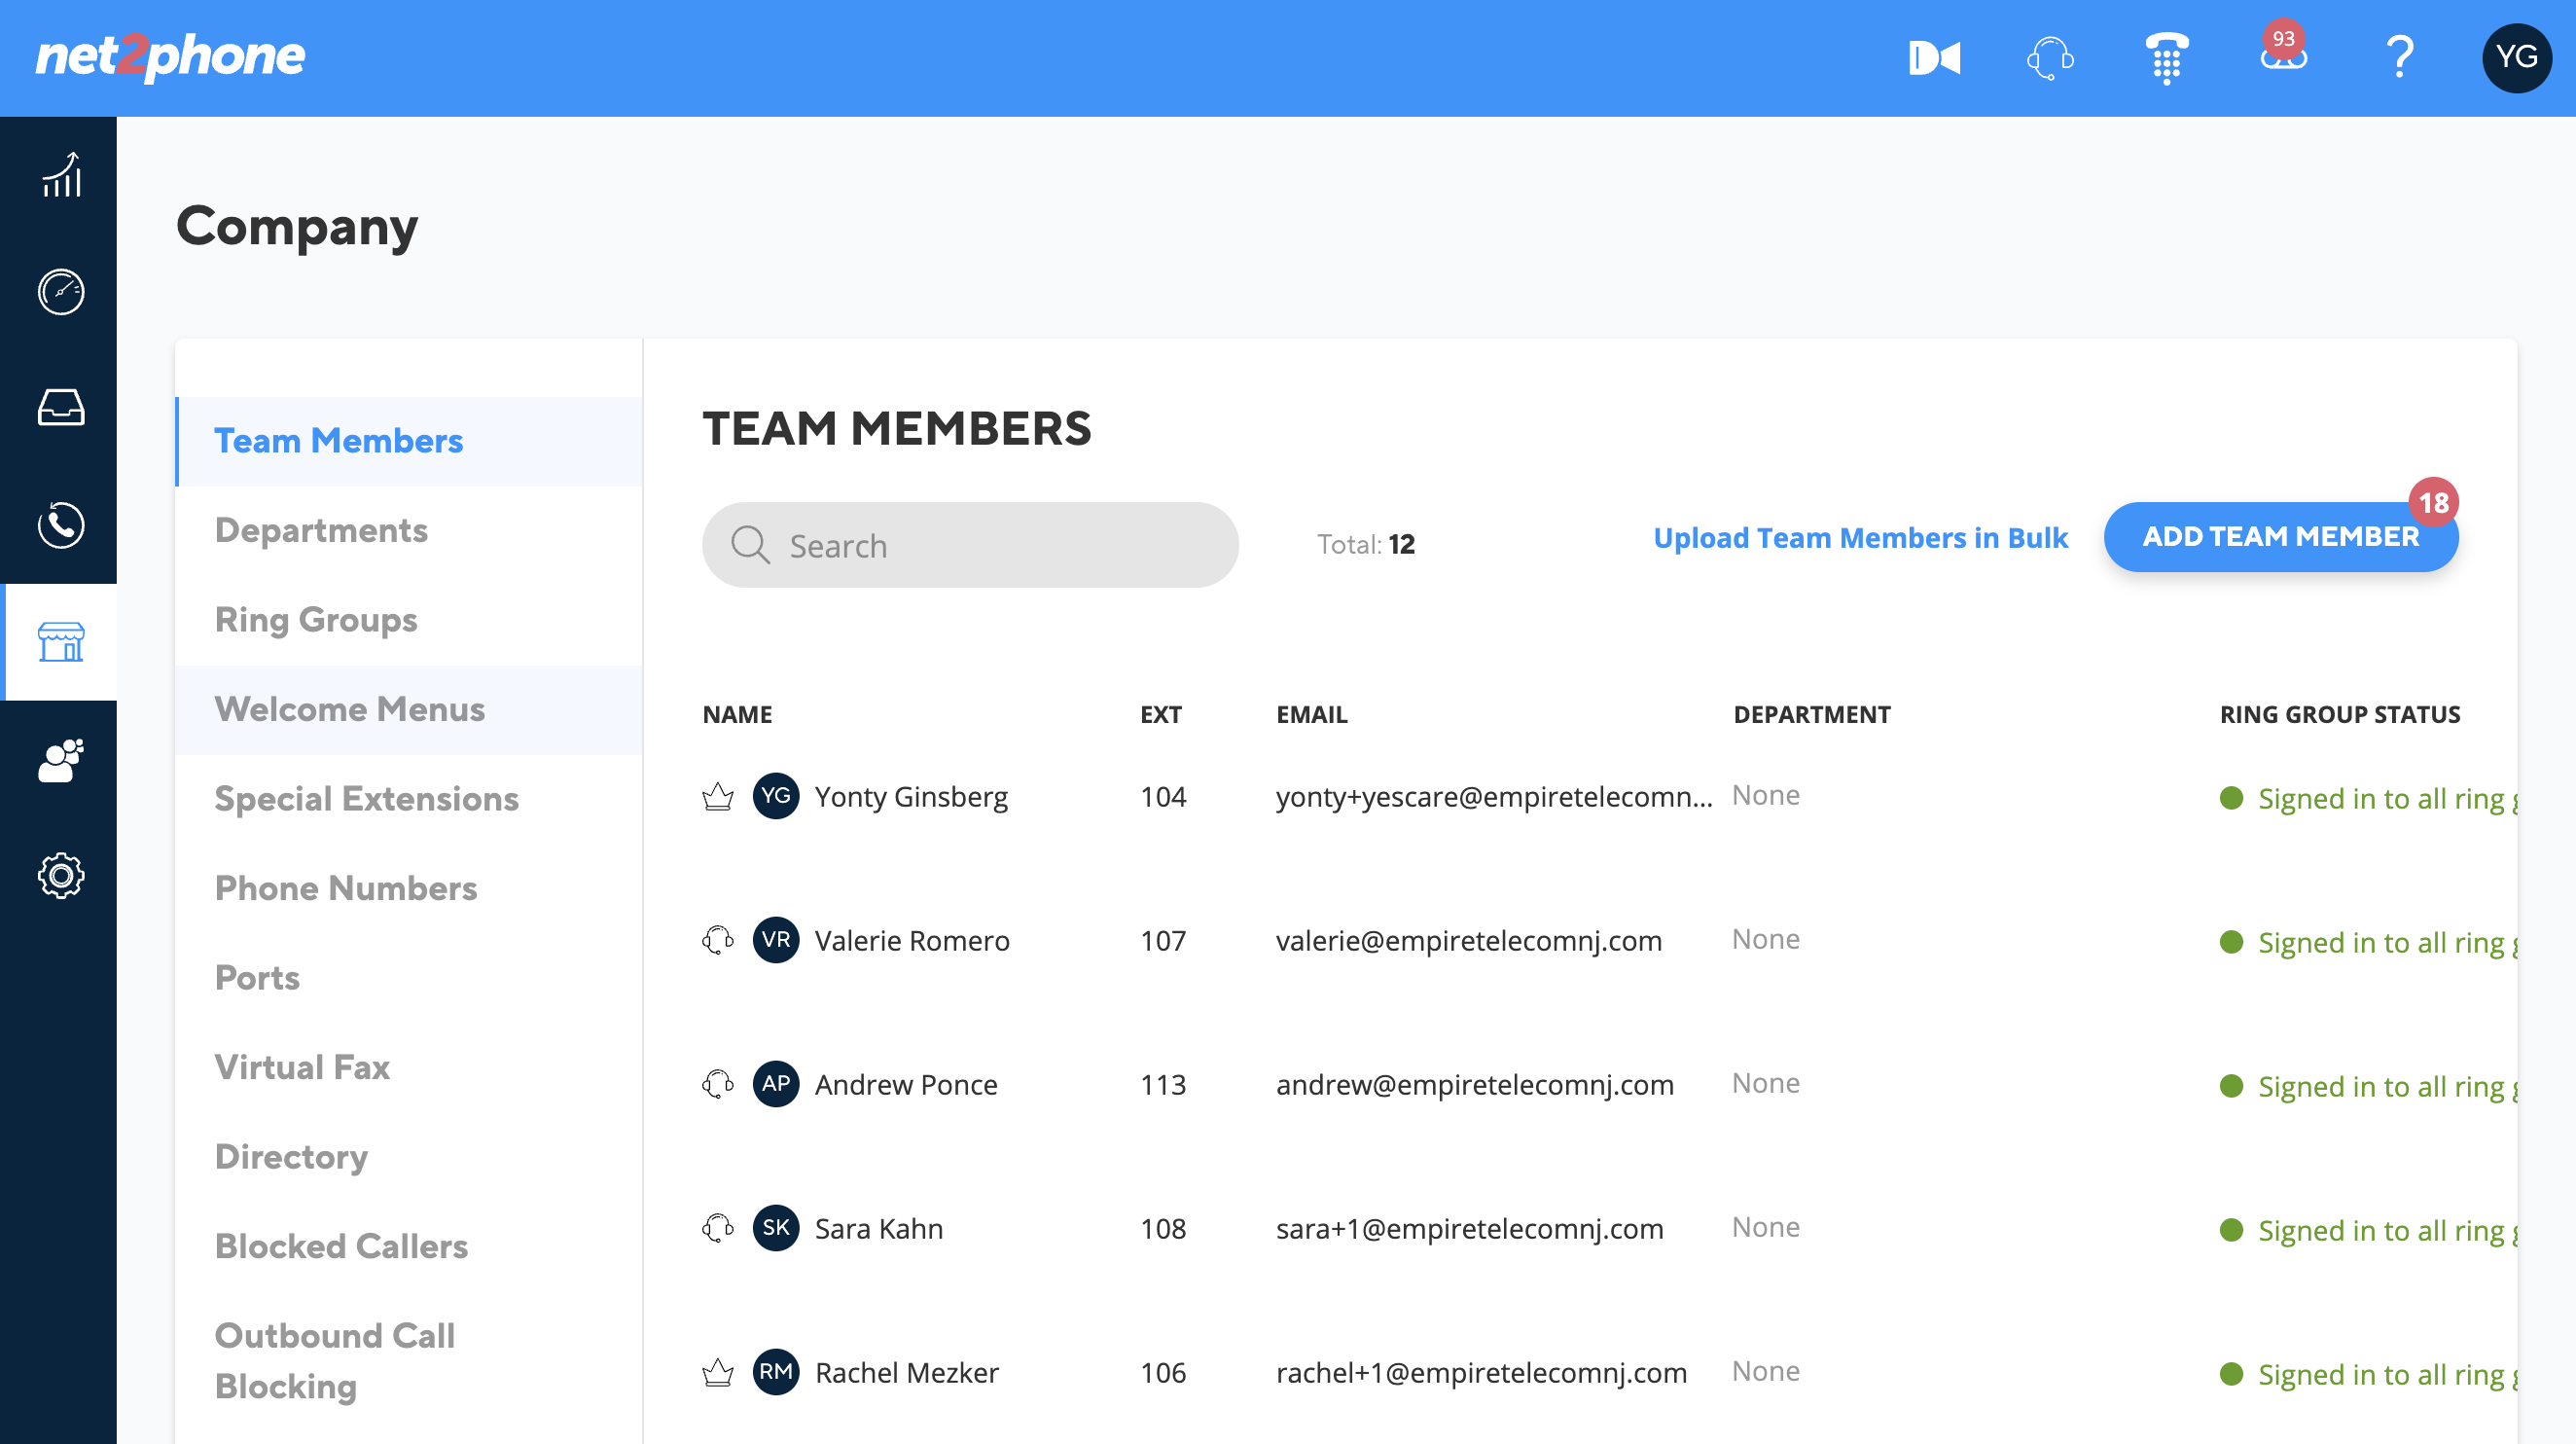The image size is (2576, 1444).
Task: Click the DEPARTMENT column header
Action: 1811,714
